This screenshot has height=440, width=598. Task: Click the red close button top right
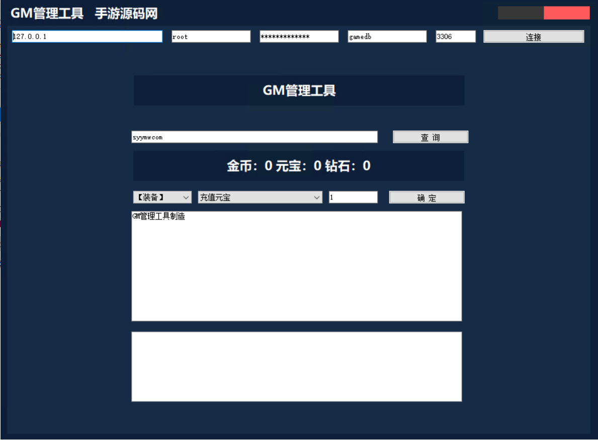tap(567, 12)
